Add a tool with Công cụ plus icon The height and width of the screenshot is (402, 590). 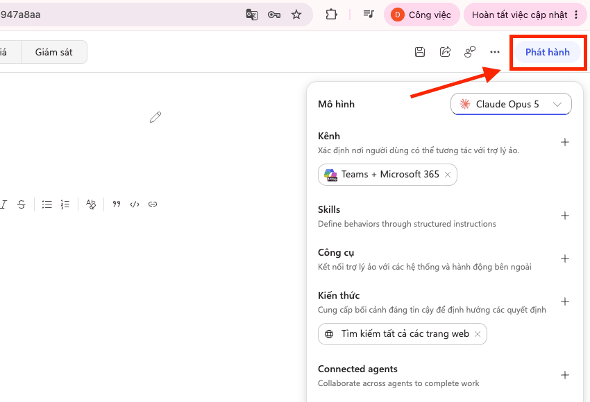pyautogui.click(x=565, y=259)
